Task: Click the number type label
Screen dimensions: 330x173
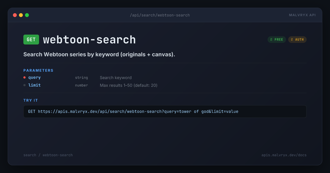Action: [x=81, y=85]
